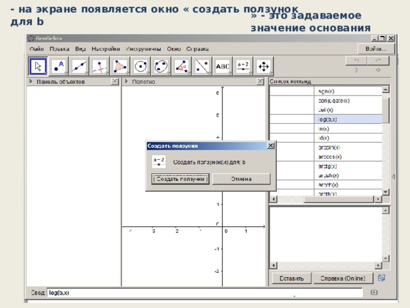The width and height of the screenshot is (410, 308).
Task: Open the Окно menu
Action: 174,49
